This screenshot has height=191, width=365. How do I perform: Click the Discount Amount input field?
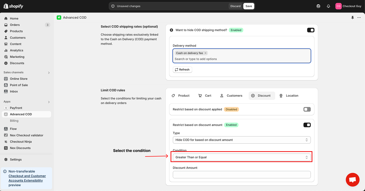point(241,175)
